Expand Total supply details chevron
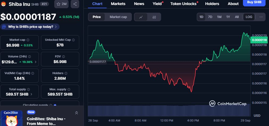Image resolution: width=269 pixels, height=126 pixels. (x=32, y=94)
